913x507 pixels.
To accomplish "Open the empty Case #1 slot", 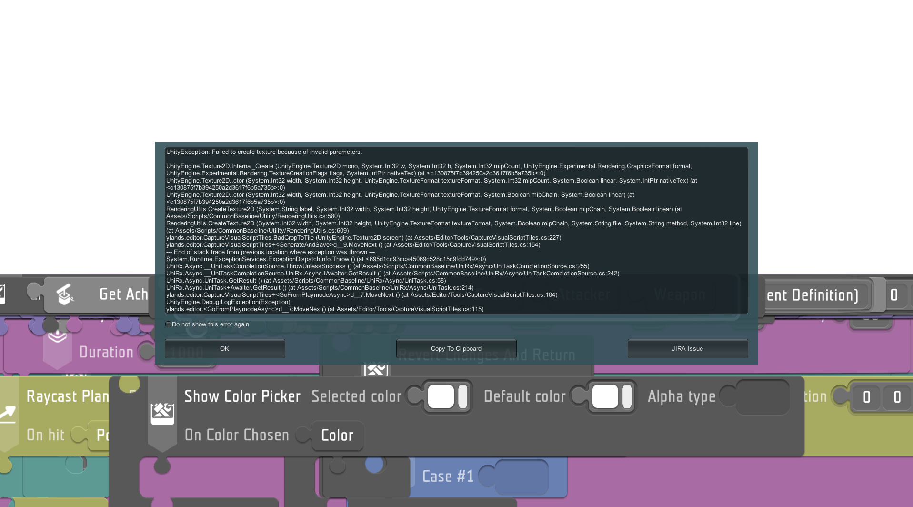I will [x=522, y=477].
